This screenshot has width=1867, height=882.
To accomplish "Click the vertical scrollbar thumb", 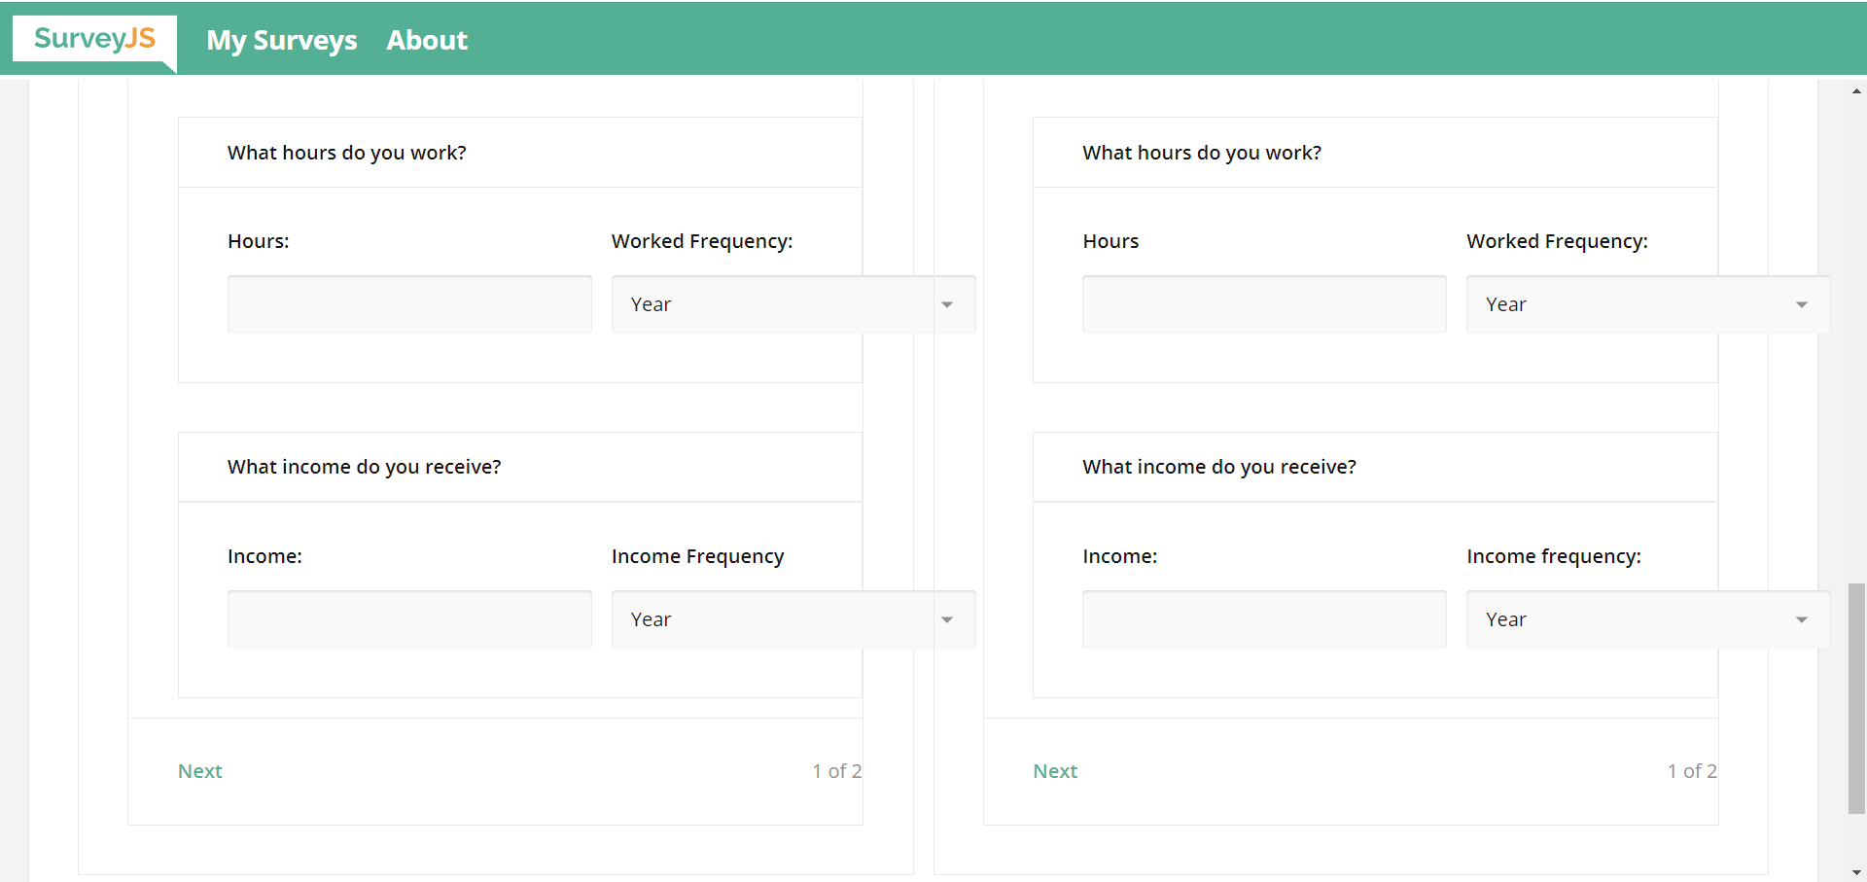I will [x=1855, y=700].
